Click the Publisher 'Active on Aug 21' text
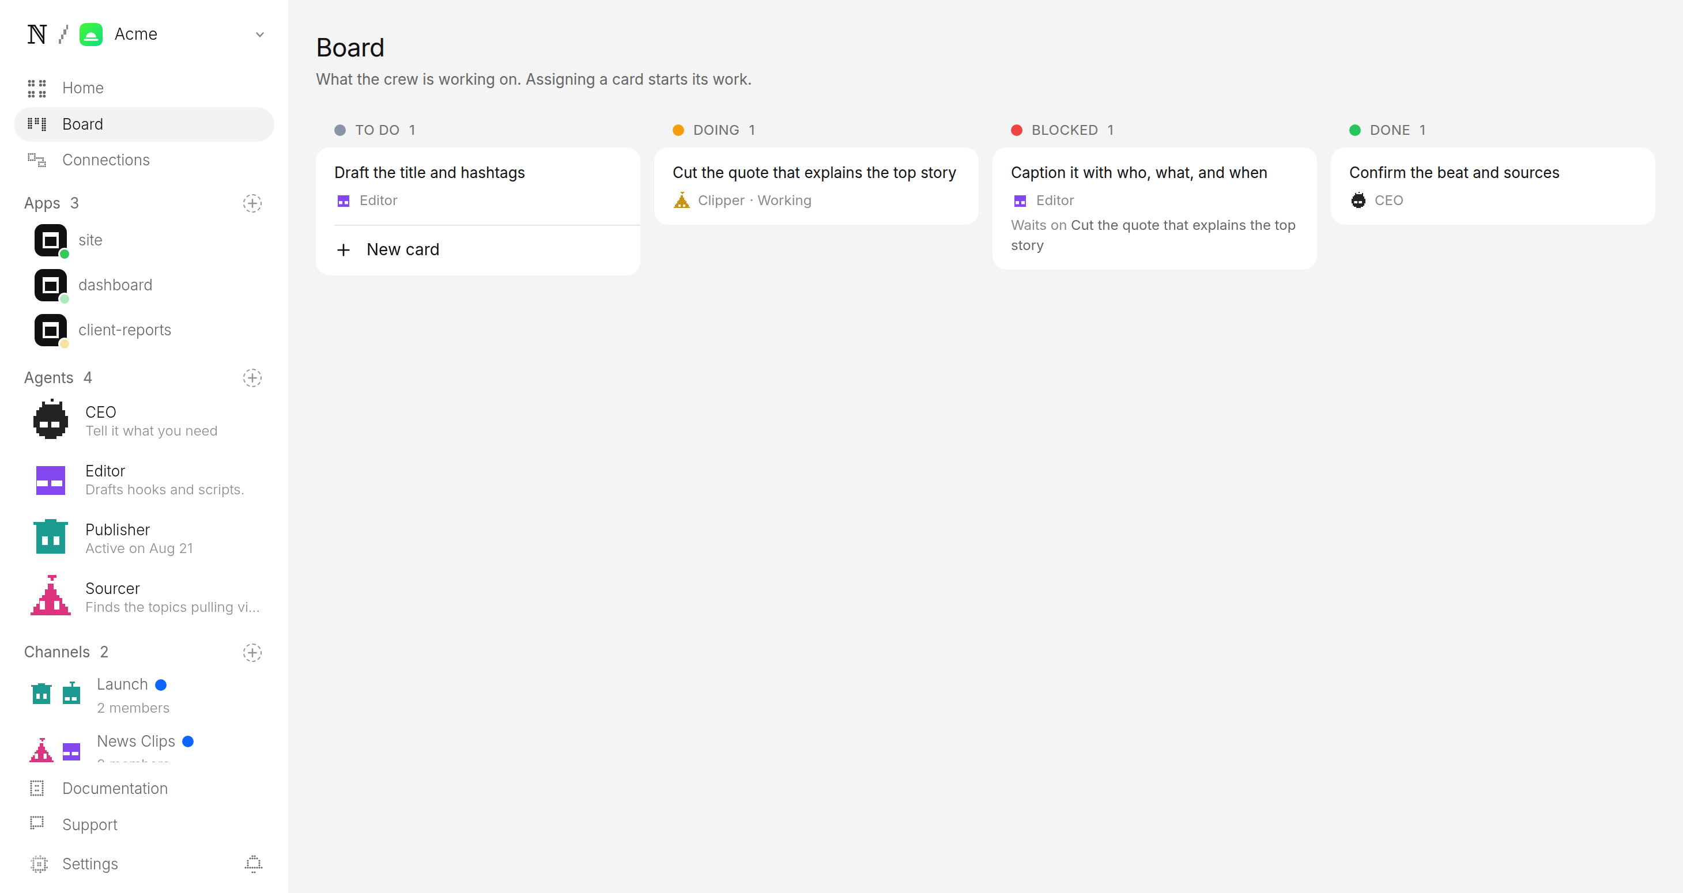The height and width of the screenshot is (893, 1683). [139, 548]
